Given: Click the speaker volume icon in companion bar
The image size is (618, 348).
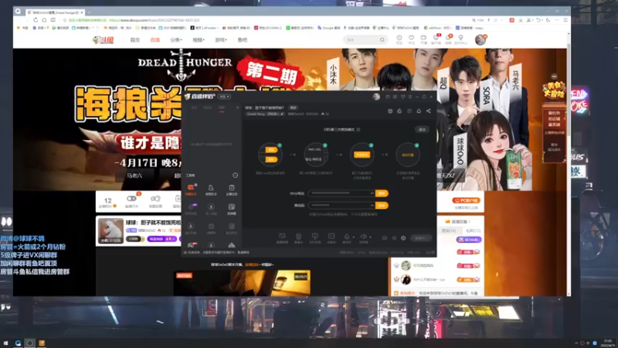Looking at the screenshot, I should (363, 237).
